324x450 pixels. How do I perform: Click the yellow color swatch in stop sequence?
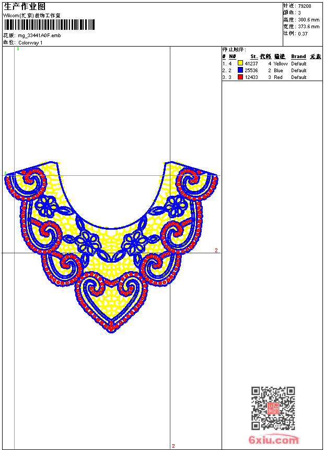[240, 63]
